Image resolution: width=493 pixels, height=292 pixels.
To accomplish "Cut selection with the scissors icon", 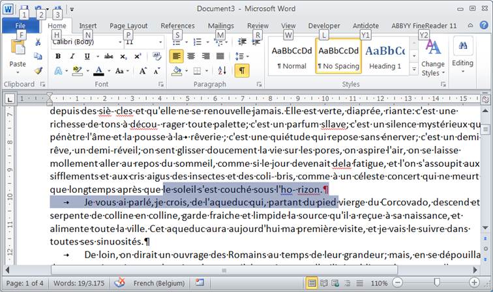I will (x=38, y=42).
